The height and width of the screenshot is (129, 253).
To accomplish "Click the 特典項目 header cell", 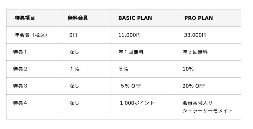I will coord(25,18).
